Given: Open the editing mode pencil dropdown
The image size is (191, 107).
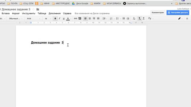Looking at the screenshot, I should click(x=180, y=18).
